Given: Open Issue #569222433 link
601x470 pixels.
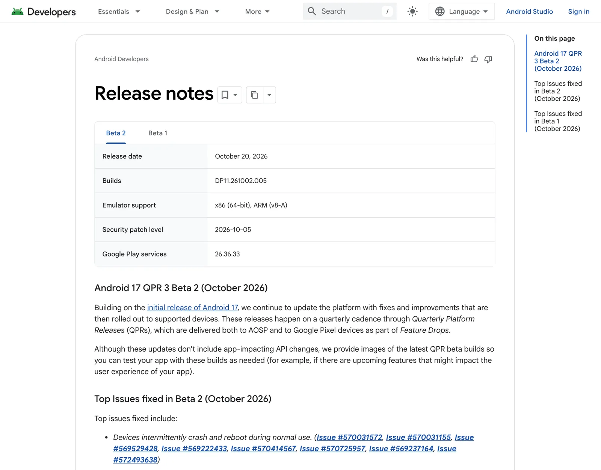Looking at the screenshot, I should [194, 449].
